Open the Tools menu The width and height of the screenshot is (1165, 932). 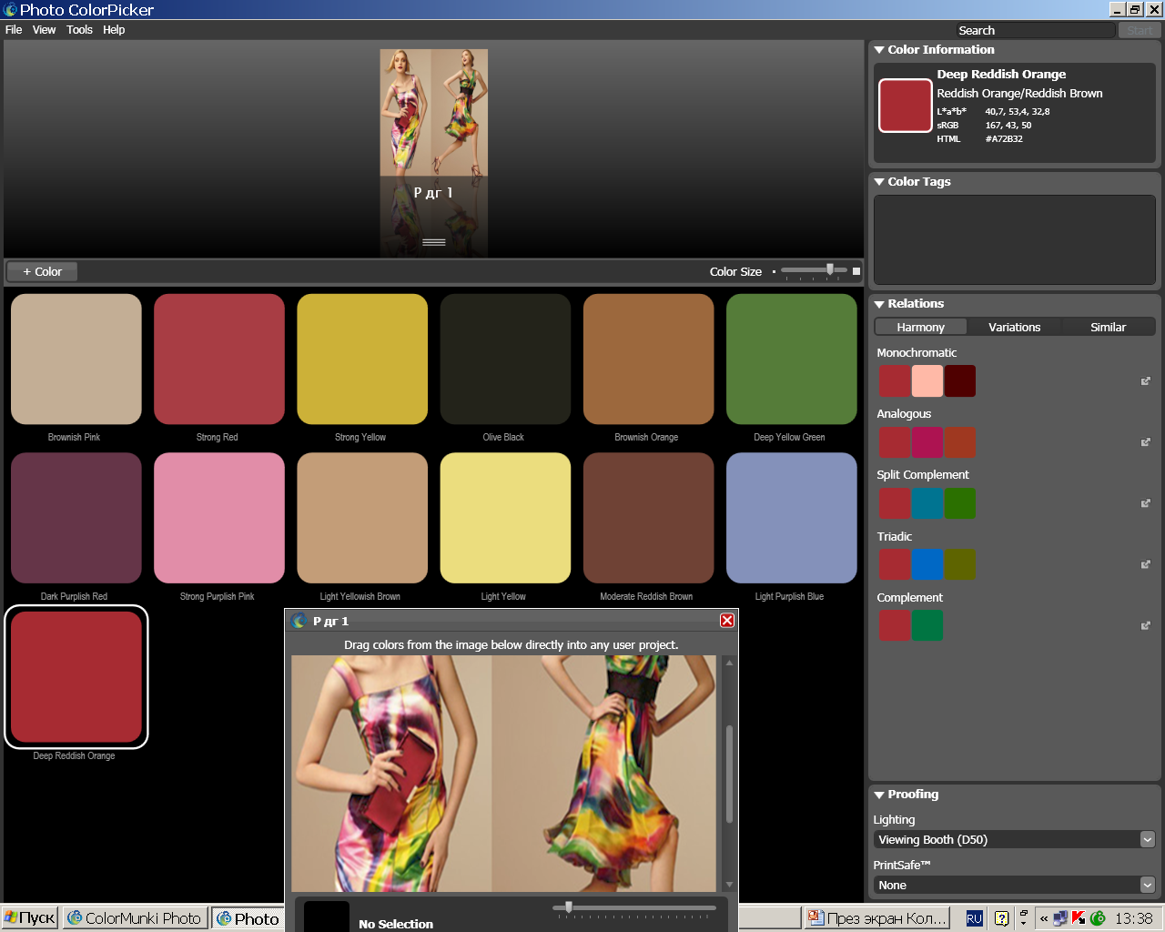[x=79, y=30]
